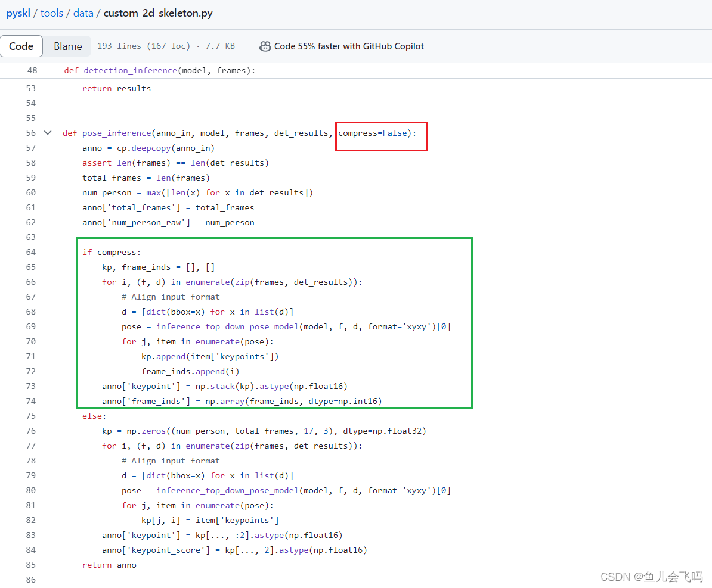Click the custom_2d_skeleton.py filename in breadcrumb

[x=157, y=13]
